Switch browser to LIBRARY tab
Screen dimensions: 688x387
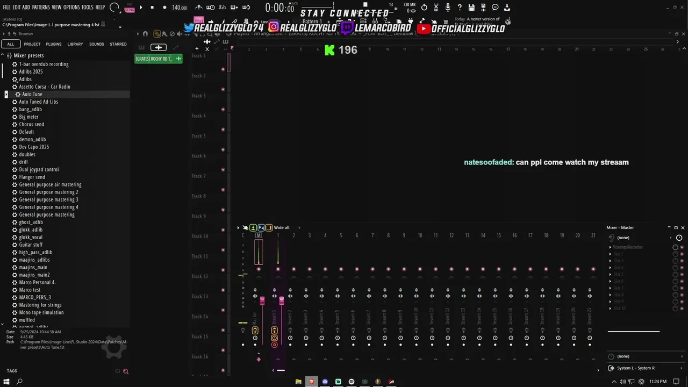(x=75, y=44)
